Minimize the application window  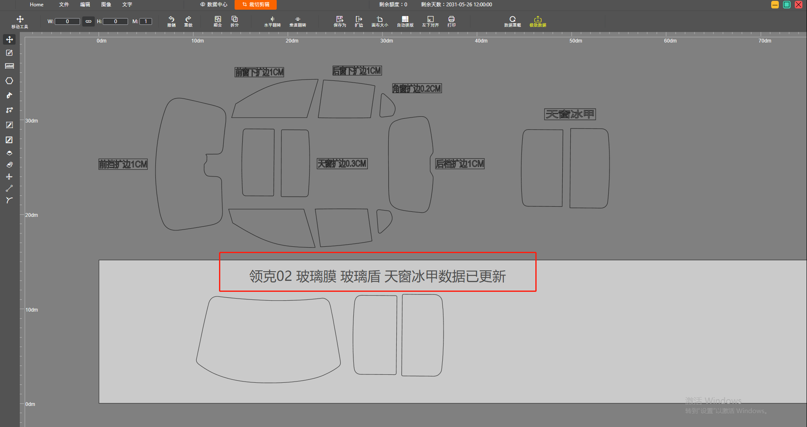(775, 5)
